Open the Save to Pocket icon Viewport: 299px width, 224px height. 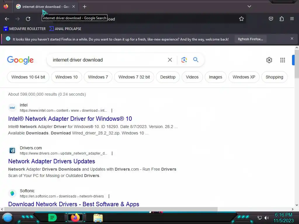[271, 19]
